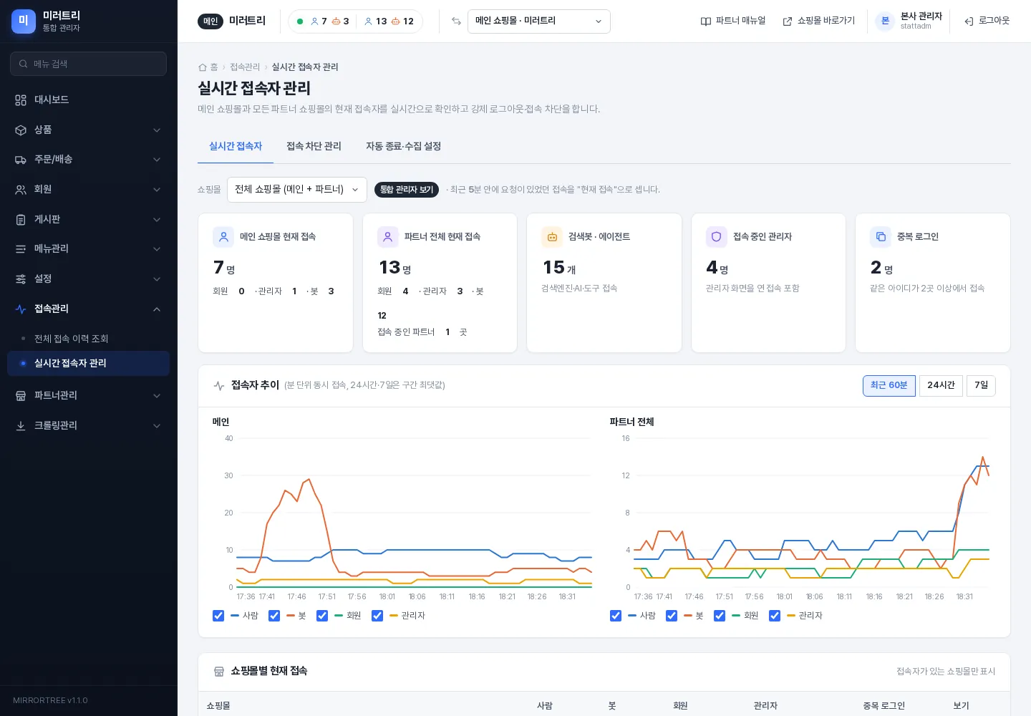Click the 설정 sliders icon

tap(21, 279)
